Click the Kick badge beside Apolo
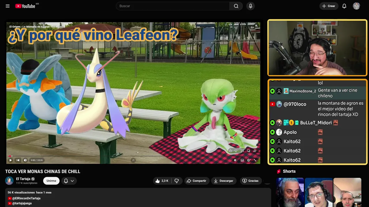The height and width of the screenshot is (207, 369). pos(272,132)
